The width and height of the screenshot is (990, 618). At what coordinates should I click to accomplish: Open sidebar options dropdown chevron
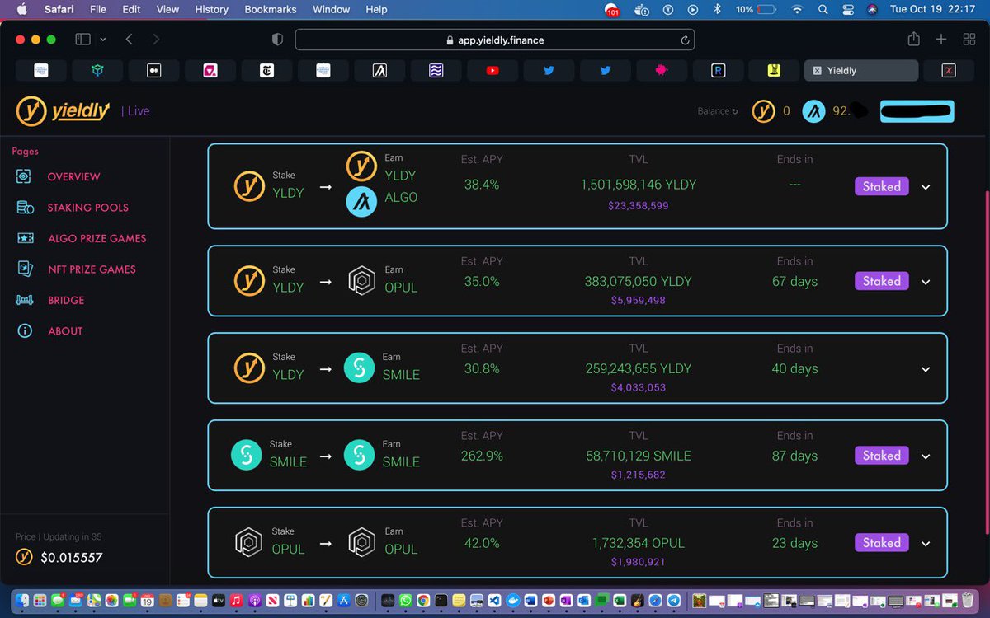click(x=103, y=40)
